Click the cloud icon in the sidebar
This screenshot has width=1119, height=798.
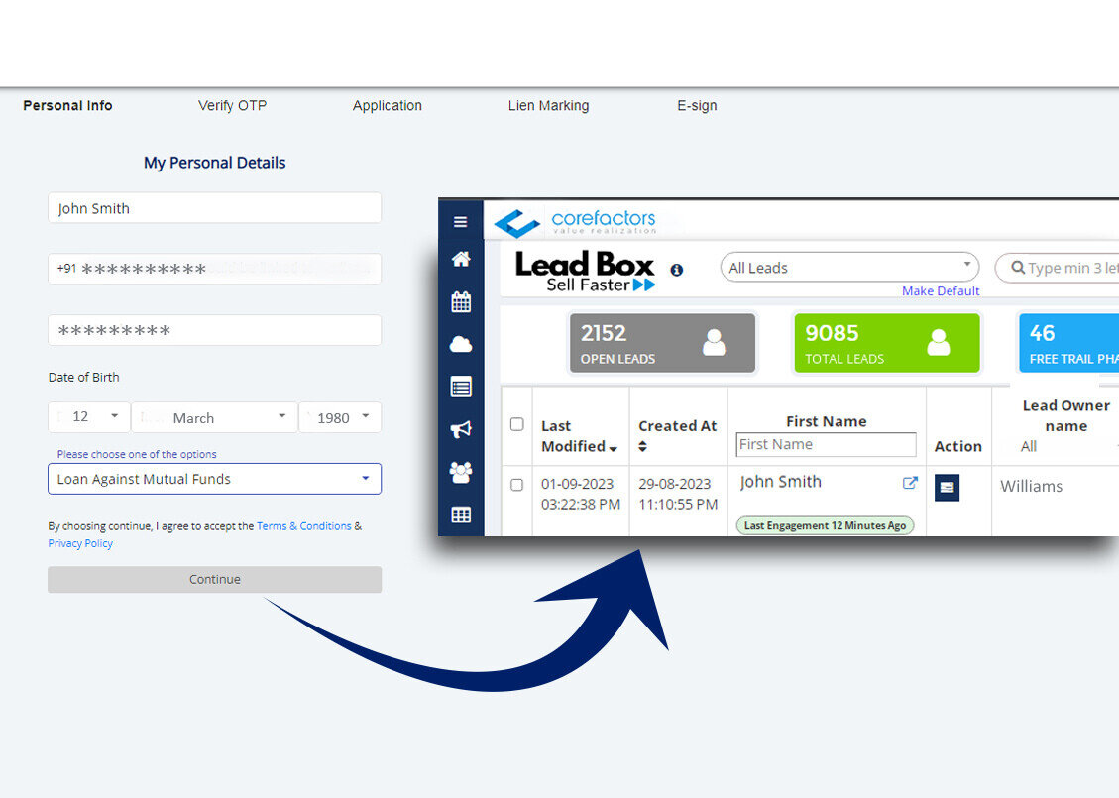click(x=461, y=345)
